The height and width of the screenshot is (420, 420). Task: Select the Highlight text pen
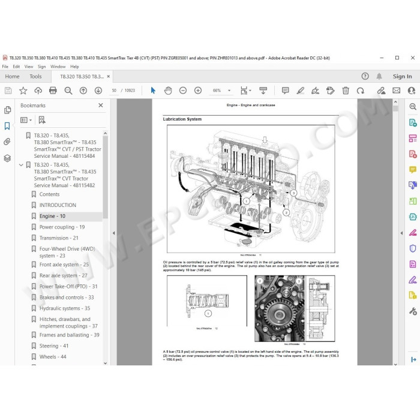(301, 91)
